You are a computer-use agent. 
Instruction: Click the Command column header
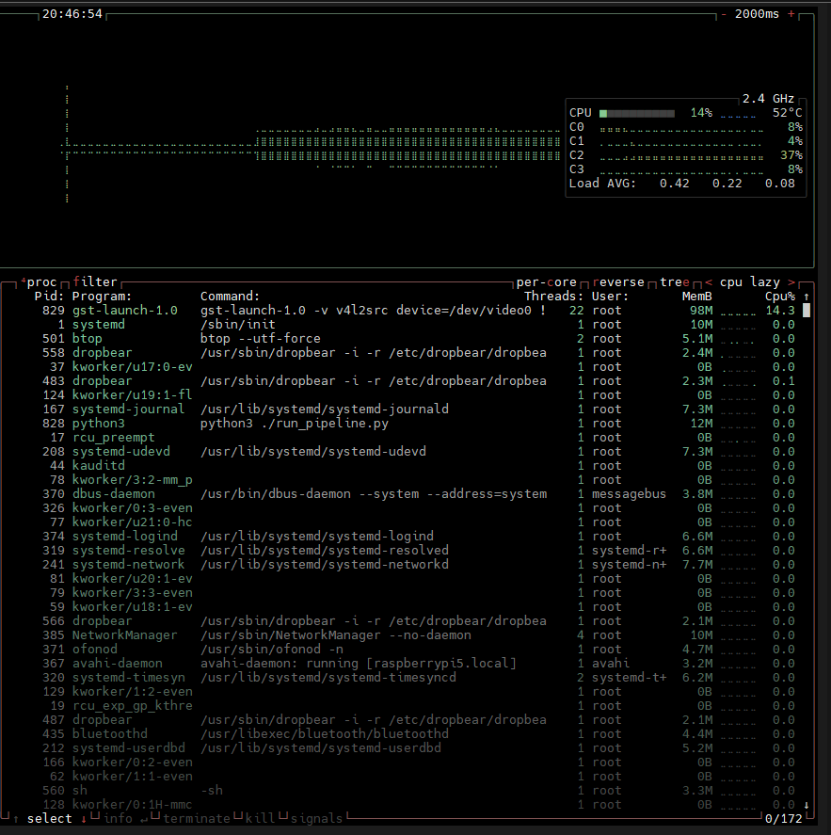pyautogui.click(x=230, y=297)
